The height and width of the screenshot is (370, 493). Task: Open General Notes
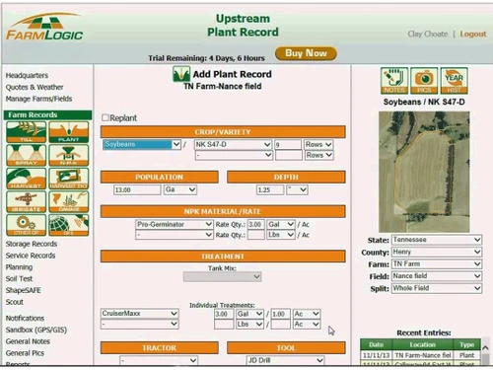(28, 341)
